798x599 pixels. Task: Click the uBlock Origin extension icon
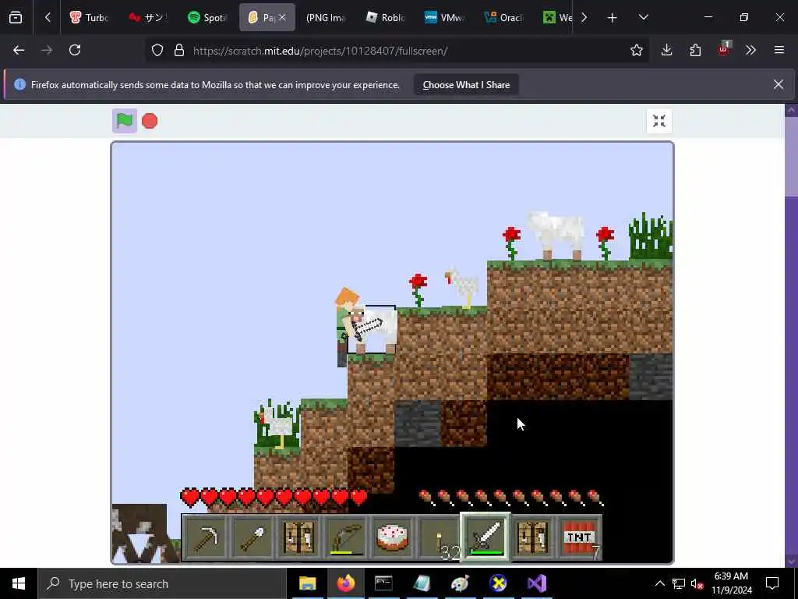click(724, 49)
